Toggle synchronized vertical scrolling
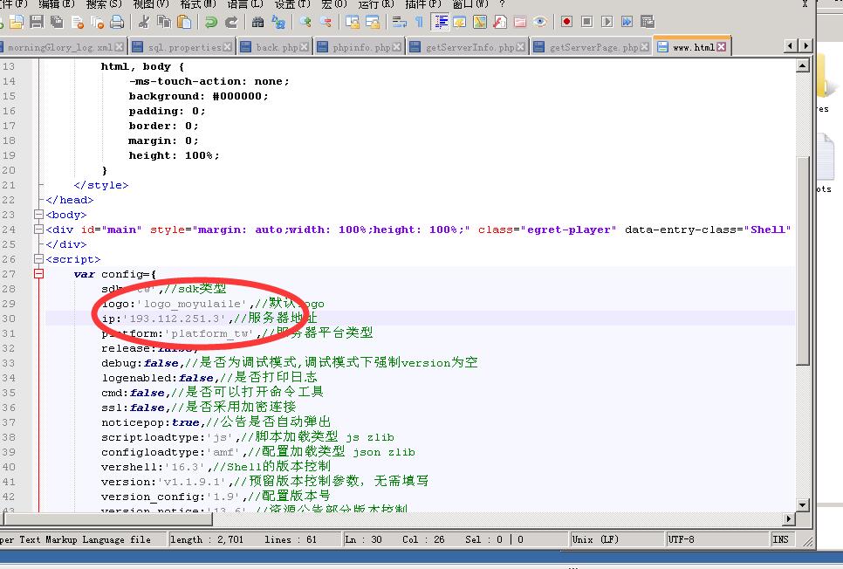 click(353, 22)
